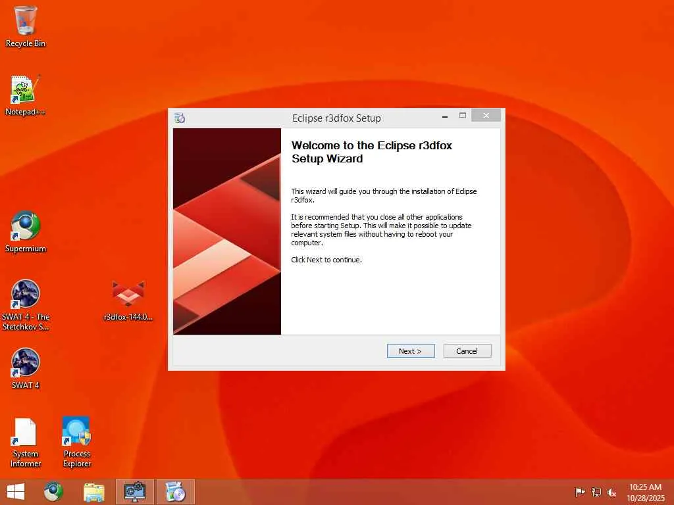This screenshot has height=505, width=674.
Task: Select the Process Explorer desktop shortcut
Action: click(x=77, y=443)
